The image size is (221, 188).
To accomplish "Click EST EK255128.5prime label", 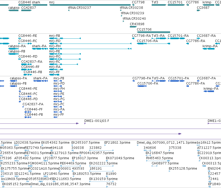I will (183, 169).
